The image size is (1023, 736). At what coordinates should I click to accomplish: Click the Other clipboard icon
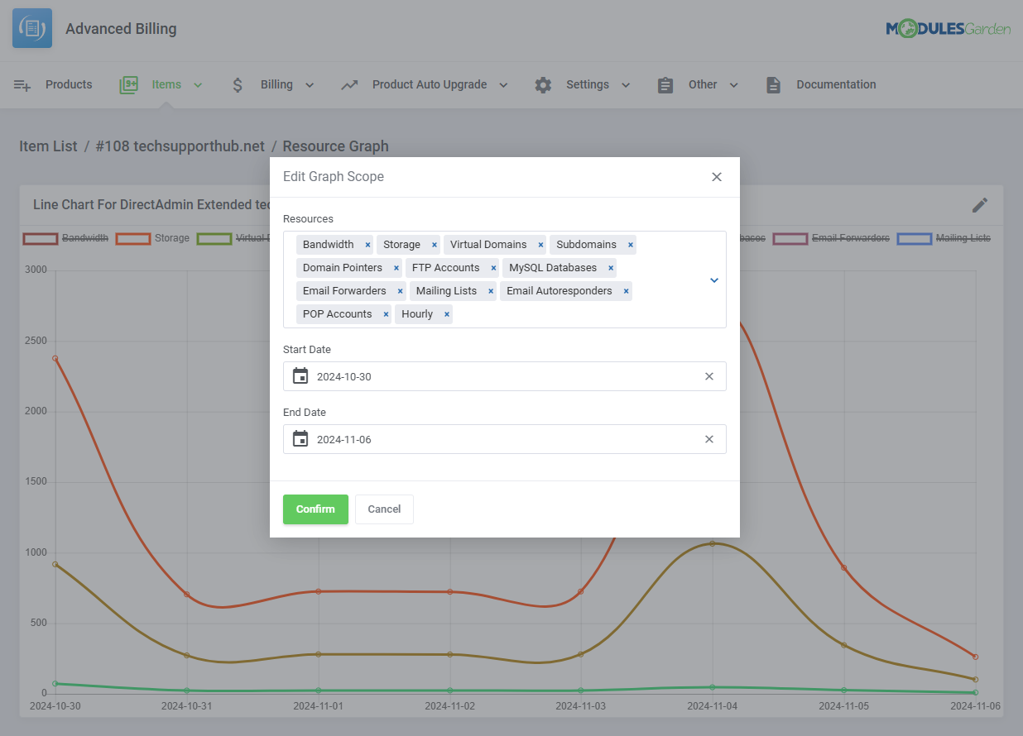(x=665, y=84)
